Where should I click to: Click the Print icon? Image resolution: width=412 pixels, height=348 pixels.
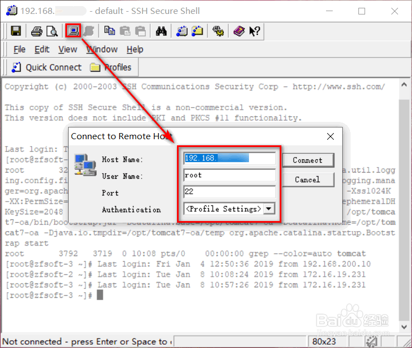36,31
